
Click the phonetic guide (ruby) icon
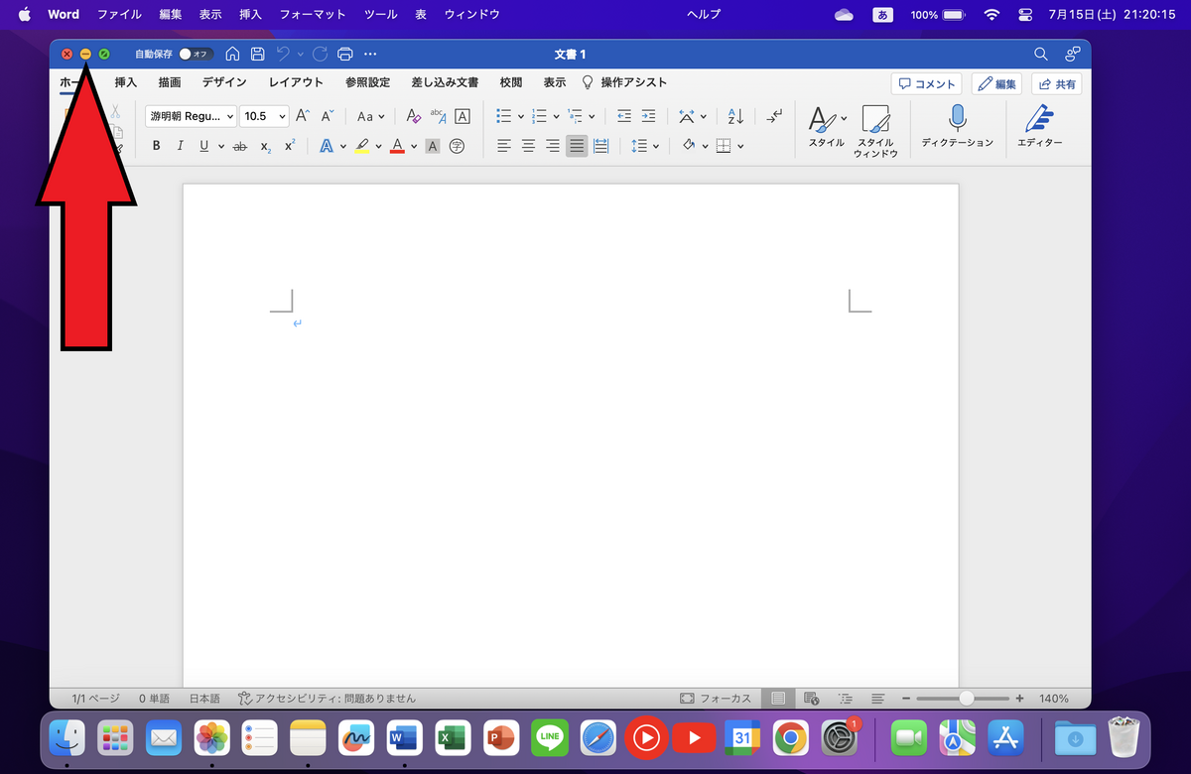[439, 116]
